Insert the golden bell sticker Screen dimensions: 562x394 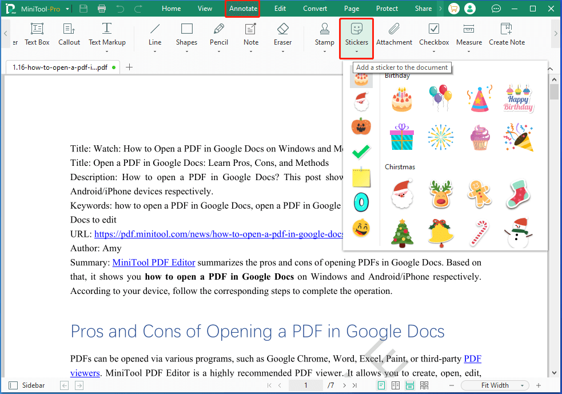pos(441,233)
